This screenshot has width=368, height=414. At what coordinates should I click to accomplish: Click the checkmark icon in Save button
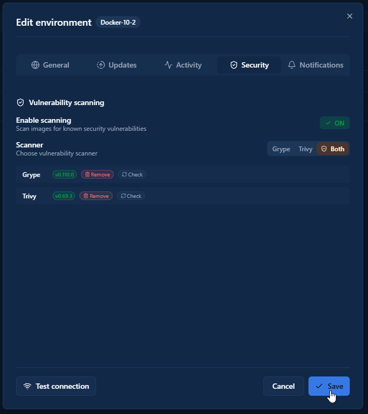(319, 386)
